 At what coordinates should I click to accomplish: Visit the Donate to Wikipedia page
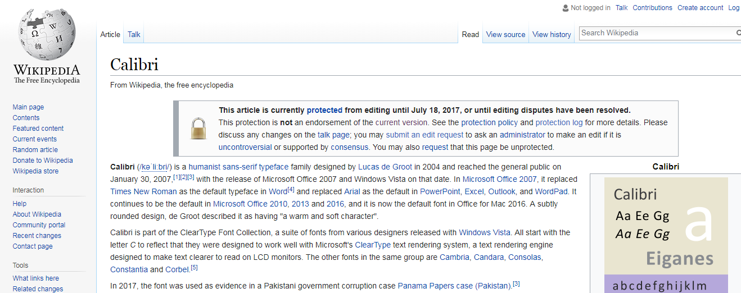click(43, 161)
